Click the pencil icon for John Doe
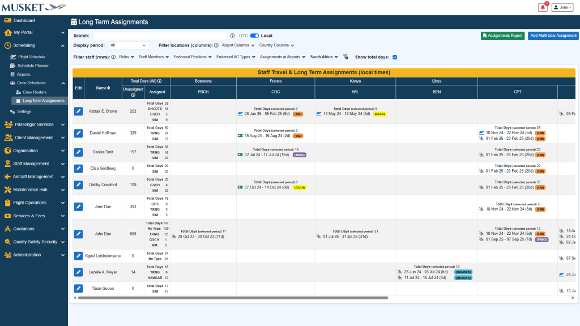Image resolution: width=580 pixels, height=326 pixels. (x=79, y=234)
